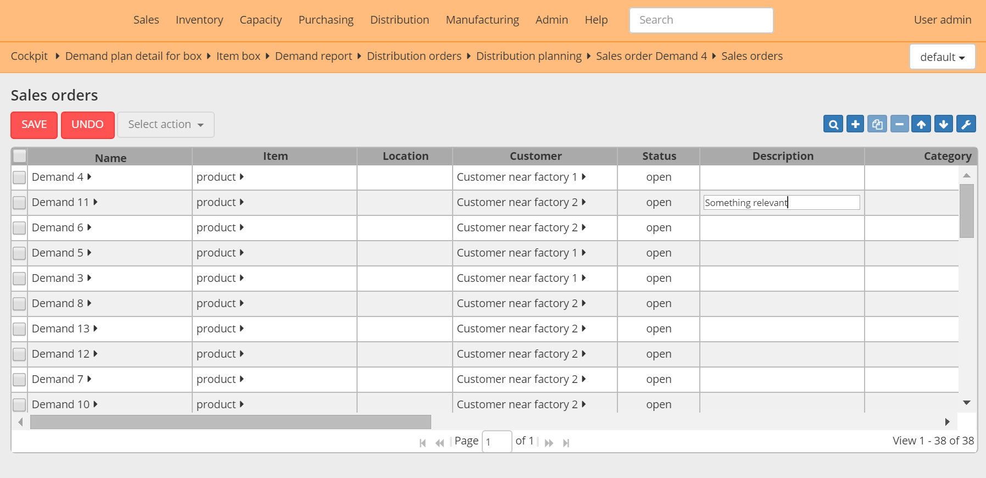
Task: Click the UNDO button
Action: pos(87,125)
